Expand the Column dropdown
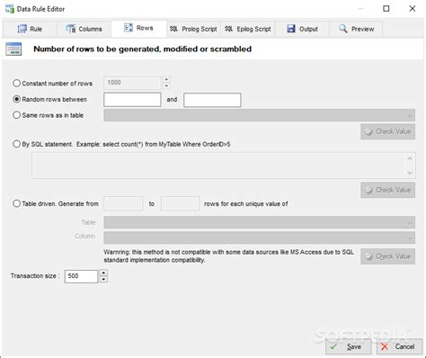Image resolution: width=426 pixels, height=358 pixels. point(410,237)
